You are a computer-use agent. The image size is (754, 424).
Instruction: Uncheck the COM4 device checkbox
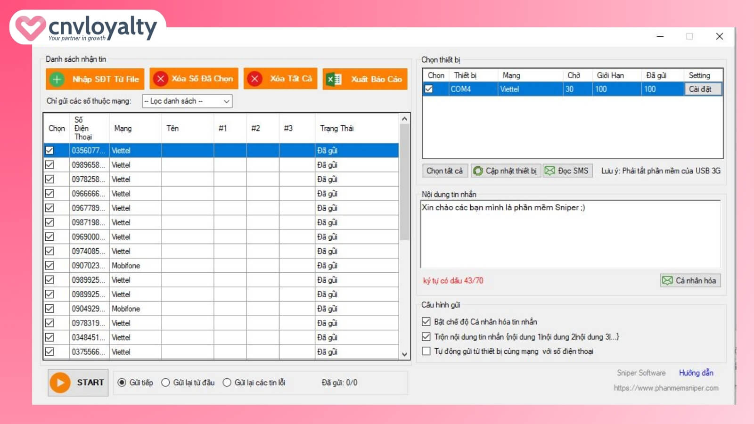tap(429, 89)
